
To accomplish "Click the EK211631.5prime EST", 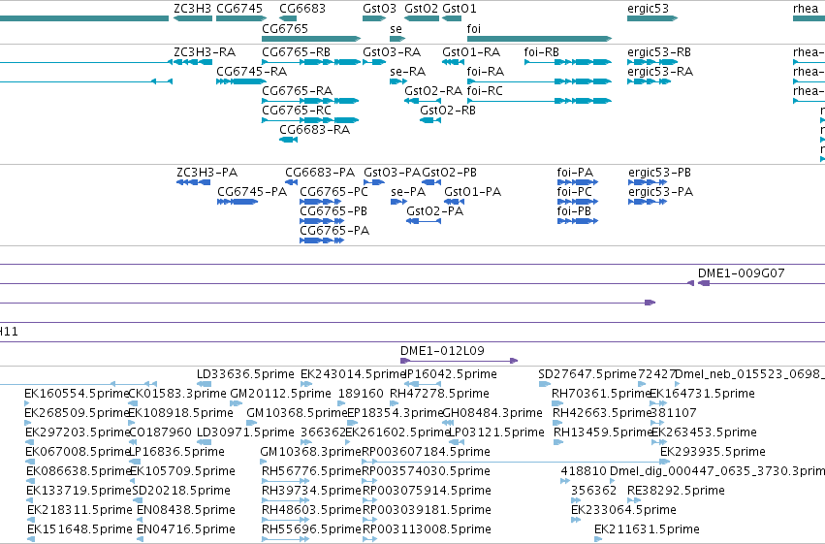I will tap(598, 540).
